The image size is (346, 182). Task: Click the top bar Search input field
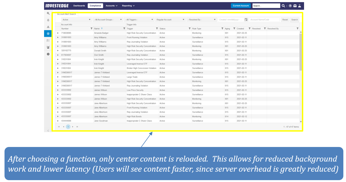pyautogui.click(x=266, y=6)
